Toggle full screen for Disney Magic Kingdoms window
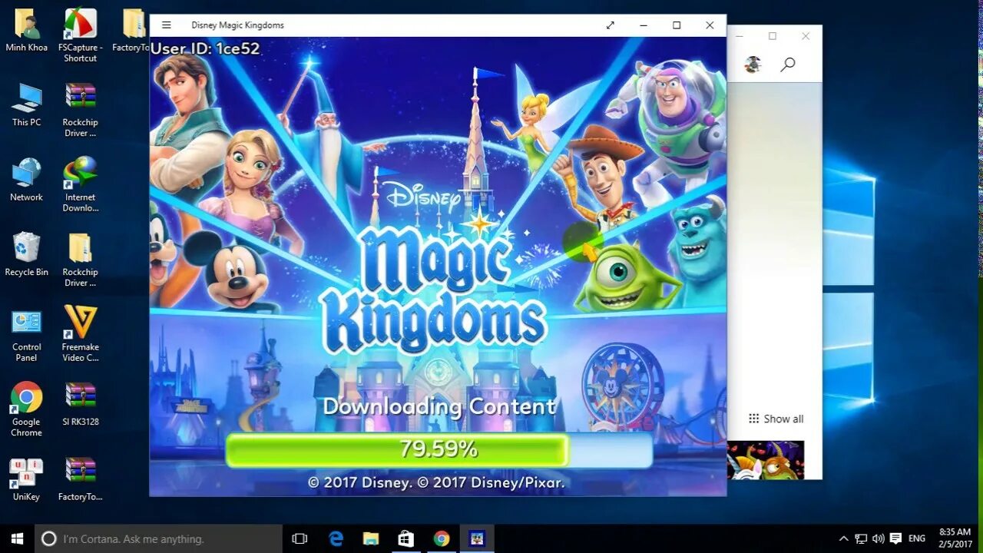Image resolution: width=983 pixels, height=553 pixels. (x=611, y=25)
